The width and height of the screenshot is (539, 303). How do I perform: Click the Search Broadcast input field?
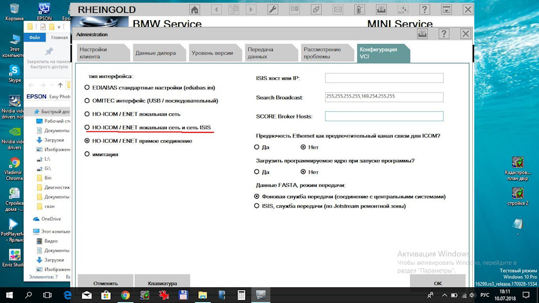[384, 97]
